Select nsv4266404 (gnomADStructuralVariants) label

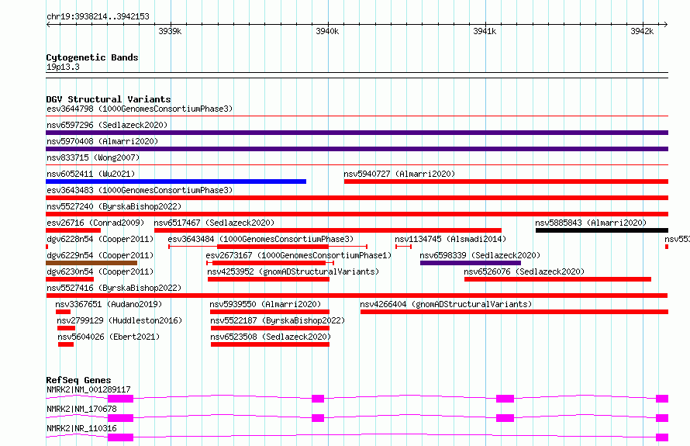(x=446, y=304)
